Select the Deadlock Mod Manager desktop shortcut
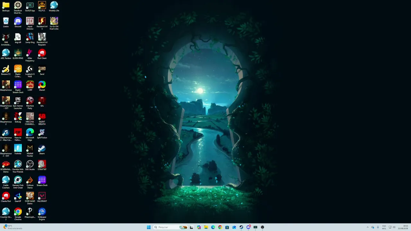Viewport: 411px width, 231px height. (18, 8)
